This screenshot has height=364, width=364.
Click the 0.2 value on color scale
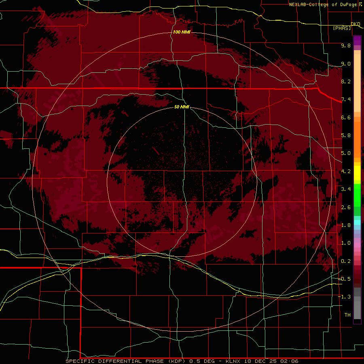point(346,261)
